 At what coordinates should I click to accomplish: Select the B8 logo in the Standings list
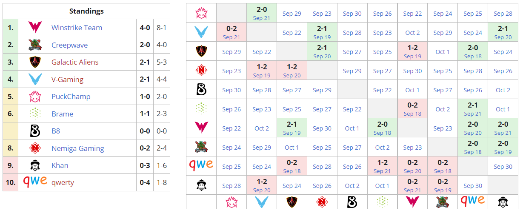tap(35, 131)
